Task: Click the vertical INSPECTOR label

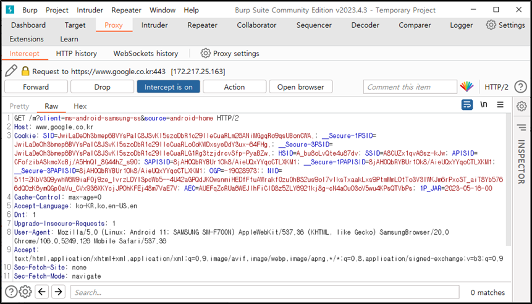Action: tap(521, 161)
